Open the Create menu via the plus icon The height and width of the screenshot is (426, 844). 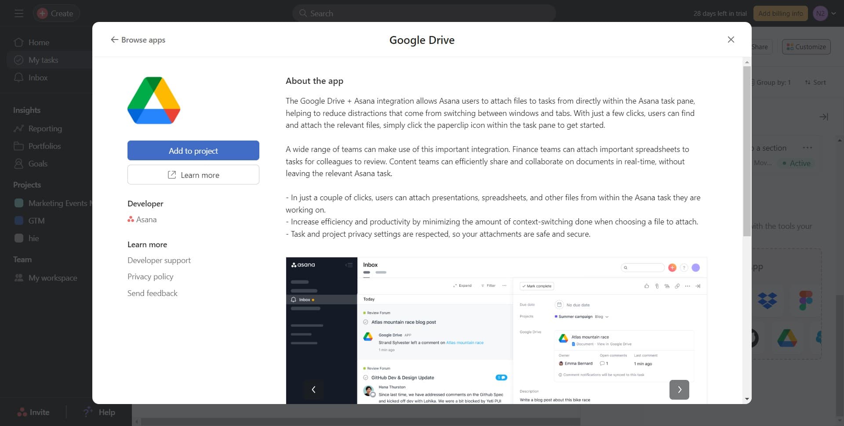tap(42, 13)
